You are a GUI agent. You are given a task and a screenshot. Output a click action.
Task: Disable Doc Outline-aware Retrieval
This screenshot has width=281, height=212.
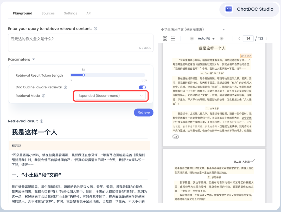coord(142,87)
